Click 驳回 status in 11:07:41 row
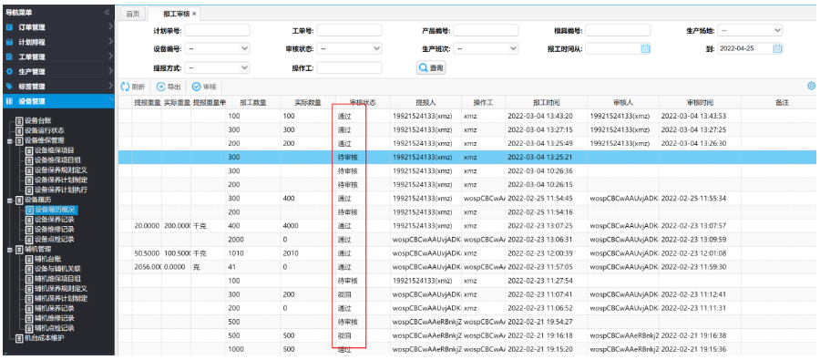Screen dimensions: 820x360 [344, 294]
